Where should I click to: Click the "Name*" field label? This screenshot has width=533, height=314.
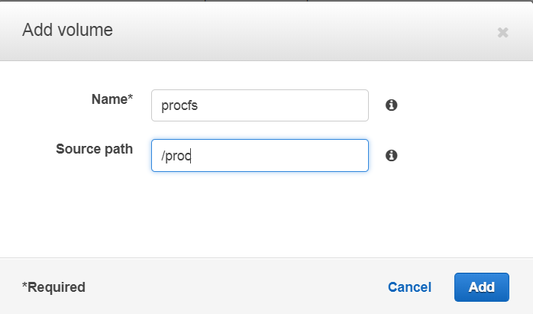pos(112,99)
